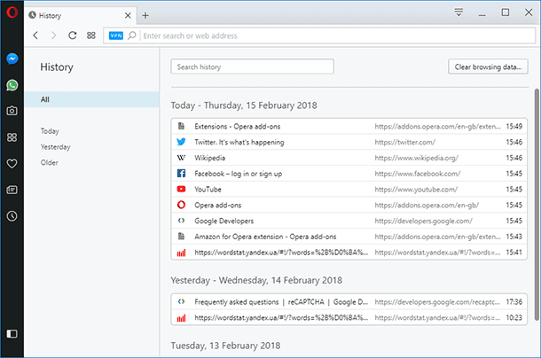Viewport: 541px width, 358px height.
Task: Filter history to Yesterday
Action: [x=55, y=147]
